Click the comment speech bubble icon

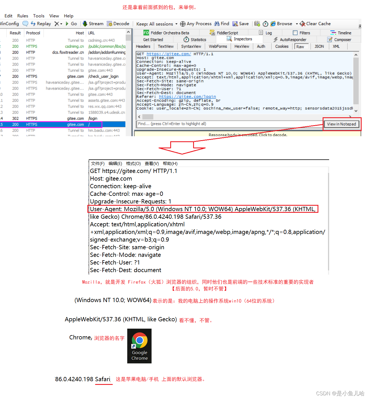25,23
